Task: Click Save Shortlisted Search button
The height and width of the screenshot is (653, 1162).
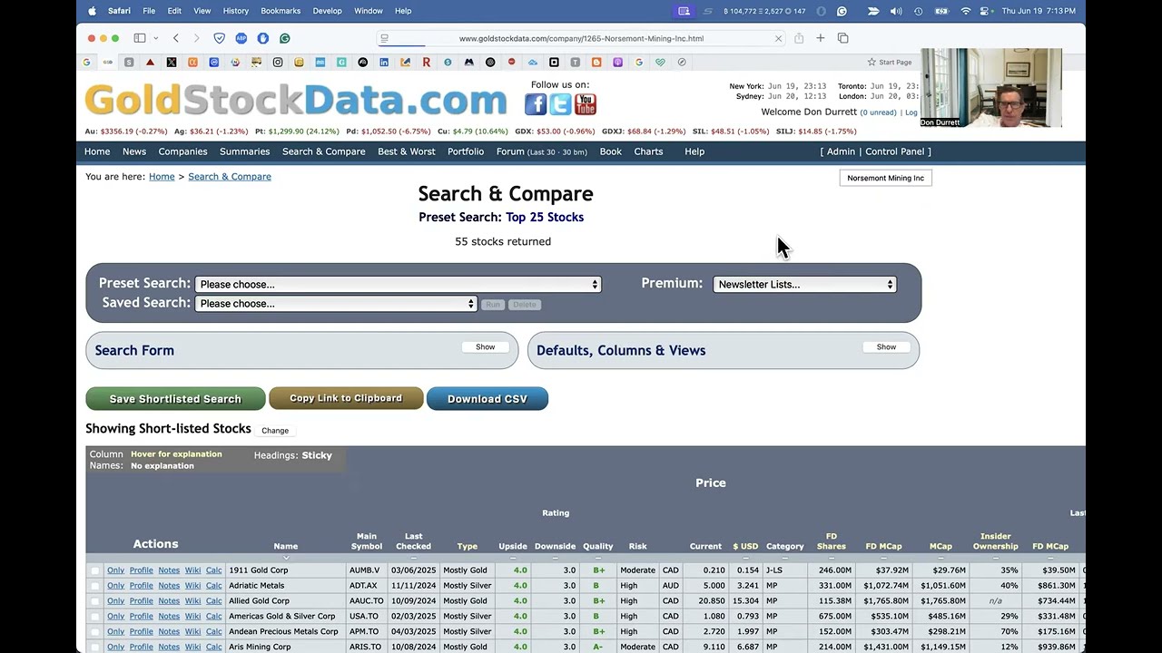Action: [175, 399]
